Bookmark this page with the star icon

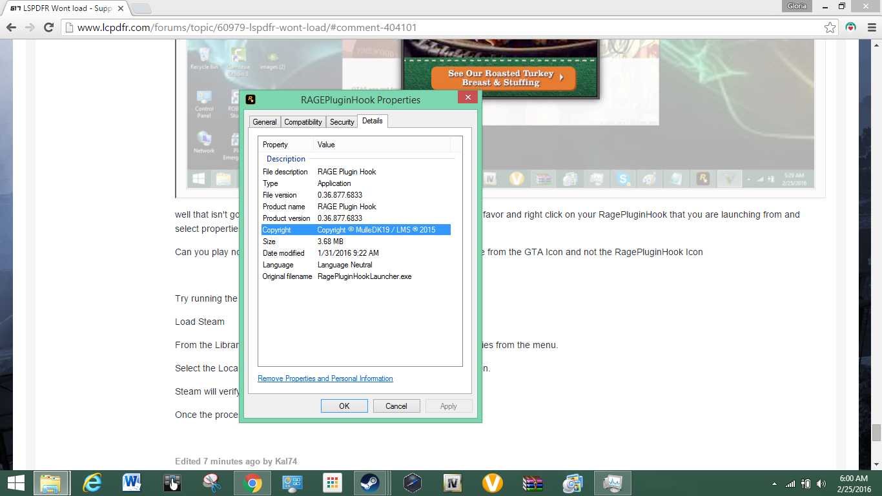(830, 28)
